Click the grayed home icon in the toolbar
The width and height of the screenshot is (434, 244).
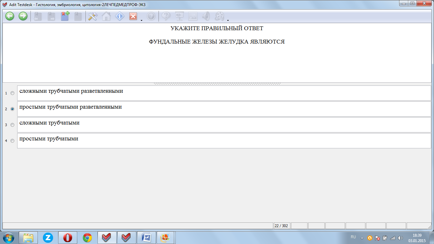coord(106,16)
